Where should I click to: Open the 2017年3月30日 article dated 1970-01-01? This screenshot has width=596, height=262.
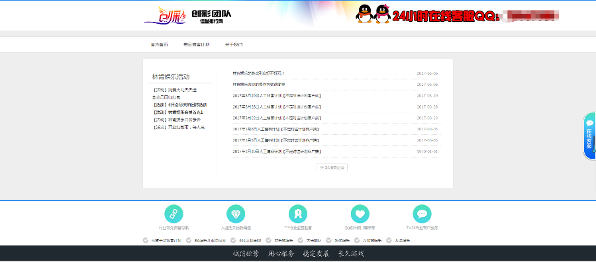pyautogui.click(x=277, y=152)
